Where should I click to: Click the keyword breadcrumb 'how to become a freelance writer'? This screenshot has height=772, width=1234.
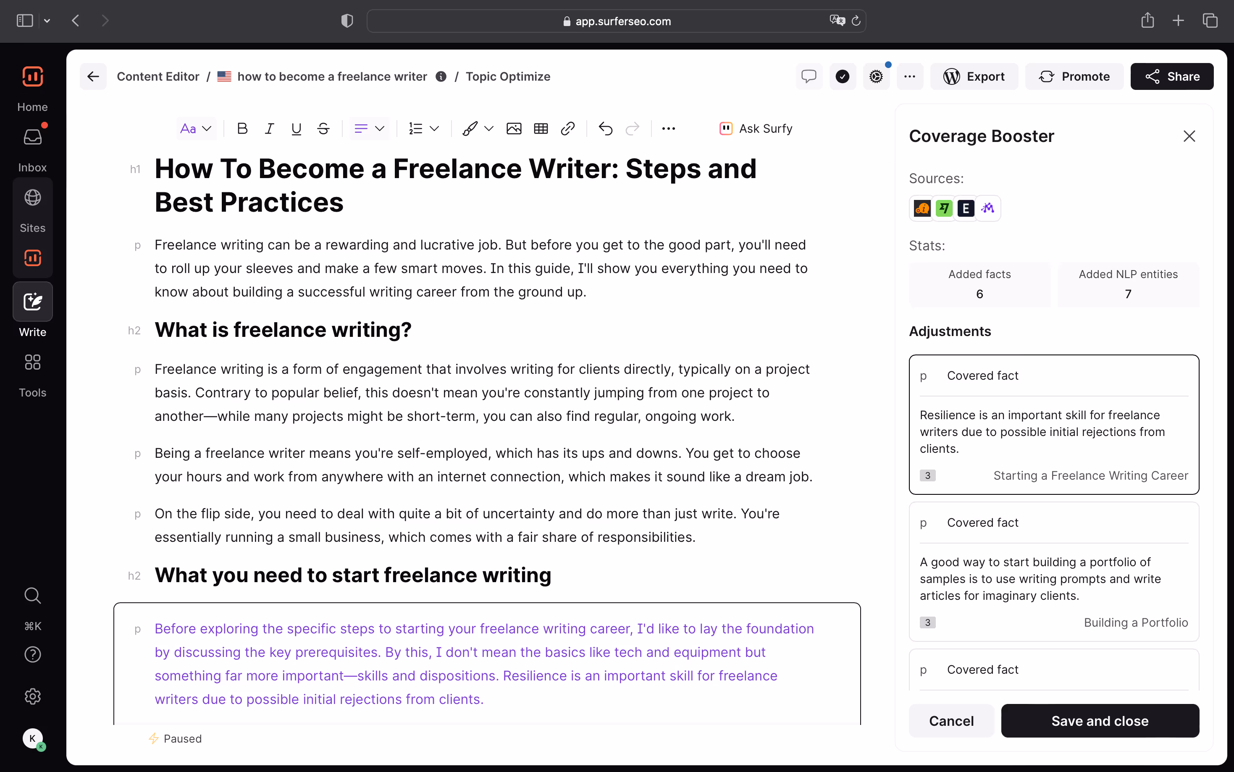(x=332, y=76)
